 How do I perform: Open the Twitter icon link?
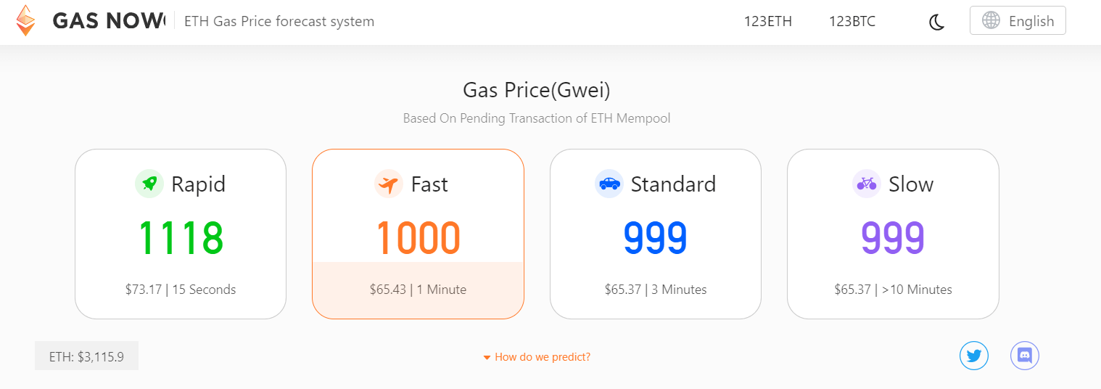(x=973, y=356)
